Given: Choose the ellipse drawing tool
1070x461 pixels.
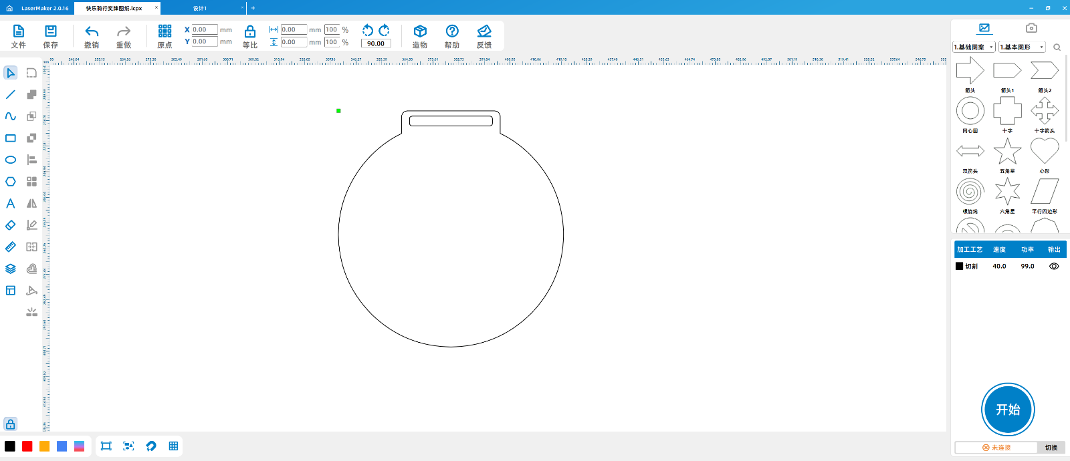Looking at the screenshot, I should [11, 160].
